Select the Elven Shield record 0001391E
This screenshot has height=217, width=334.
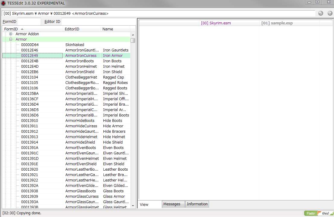[66, 164]
